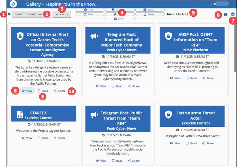Click the 'Team: CMU-SEI' label

coord(177,14)
